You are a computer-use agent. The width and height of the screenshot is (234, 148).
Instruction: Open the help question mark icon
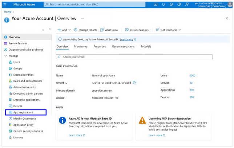click(x=179, y=4)
